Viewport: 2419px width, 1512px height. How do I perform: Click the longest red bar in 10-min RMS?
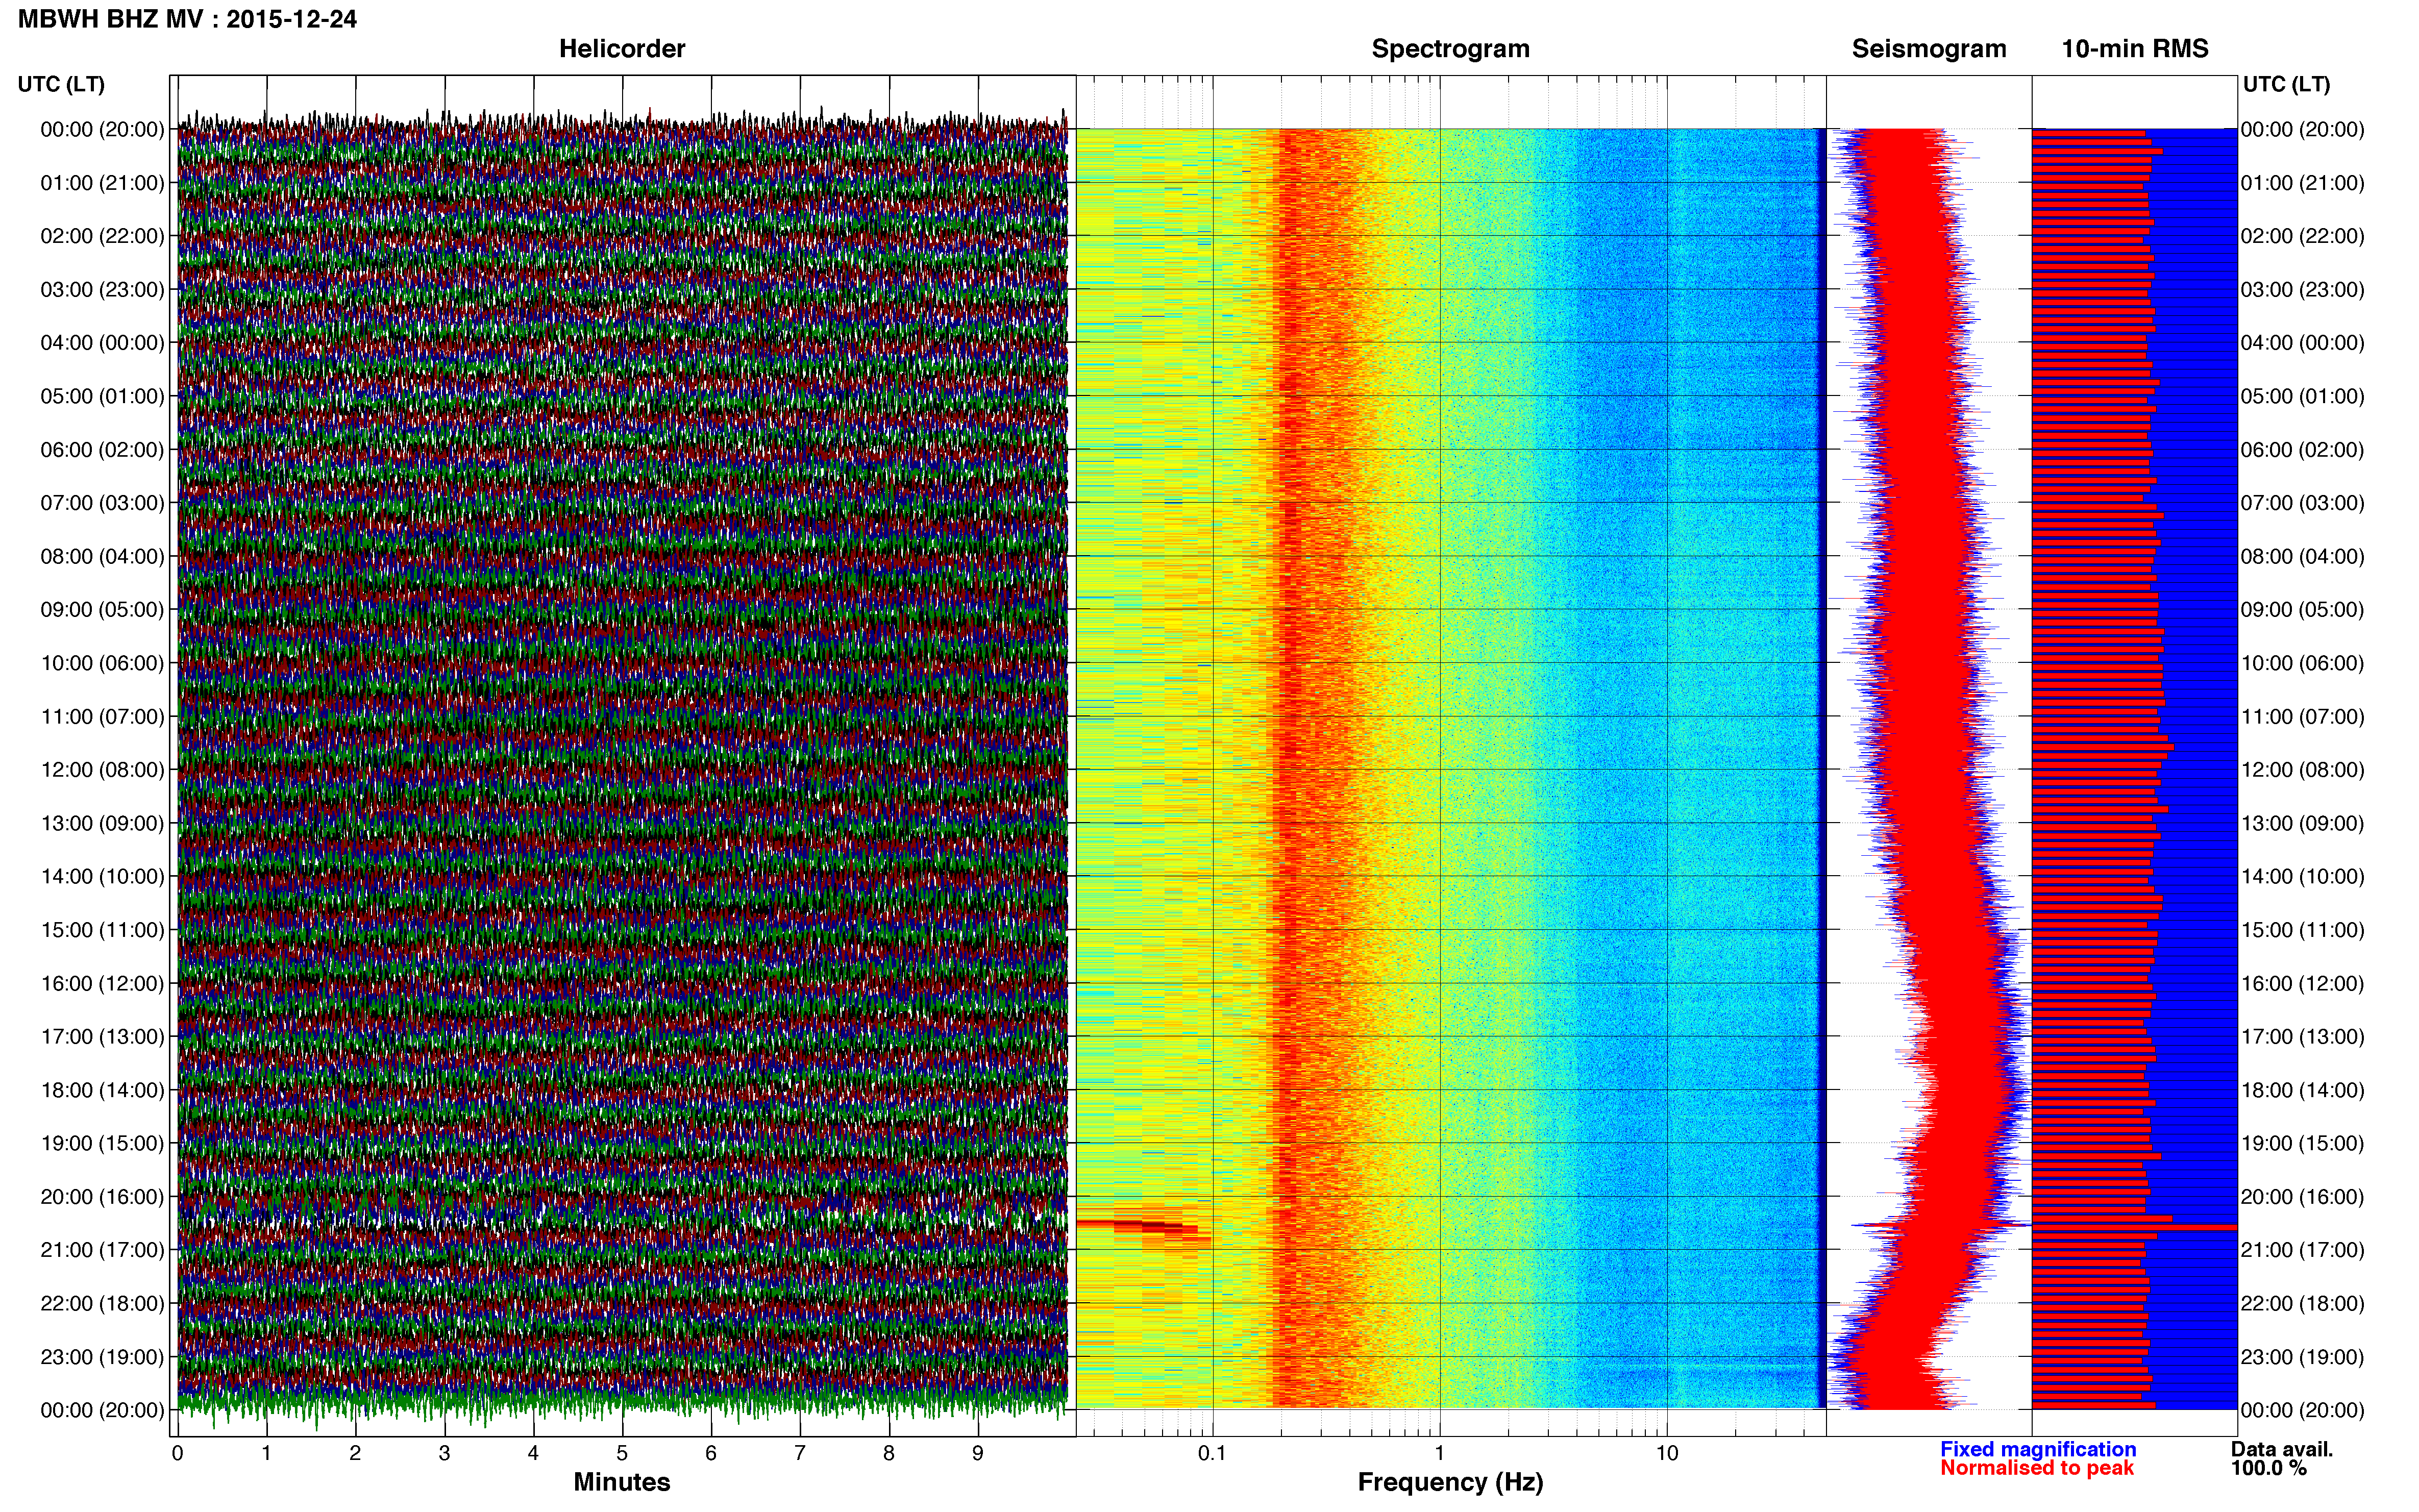(2134, 1227)
